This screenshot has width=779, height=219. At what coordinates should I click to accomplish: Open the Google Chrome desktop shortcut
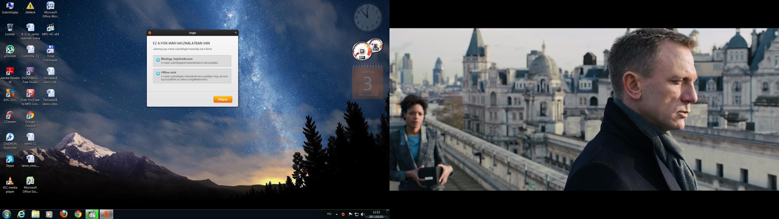tap(30, 120)
